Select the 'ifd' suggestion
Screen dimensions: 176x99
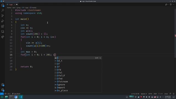pyautogui.click(x=78, y=70)
